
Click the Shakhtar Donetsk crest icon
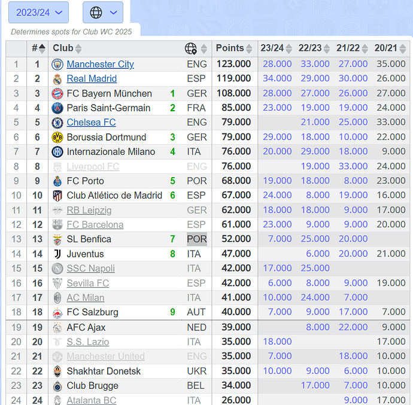[57, 371]
